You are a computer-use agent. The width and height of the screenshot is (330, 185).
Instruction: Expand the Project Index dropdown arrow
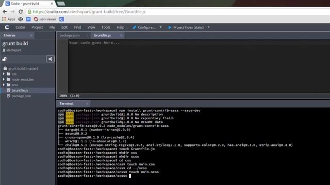coord(208,27)
